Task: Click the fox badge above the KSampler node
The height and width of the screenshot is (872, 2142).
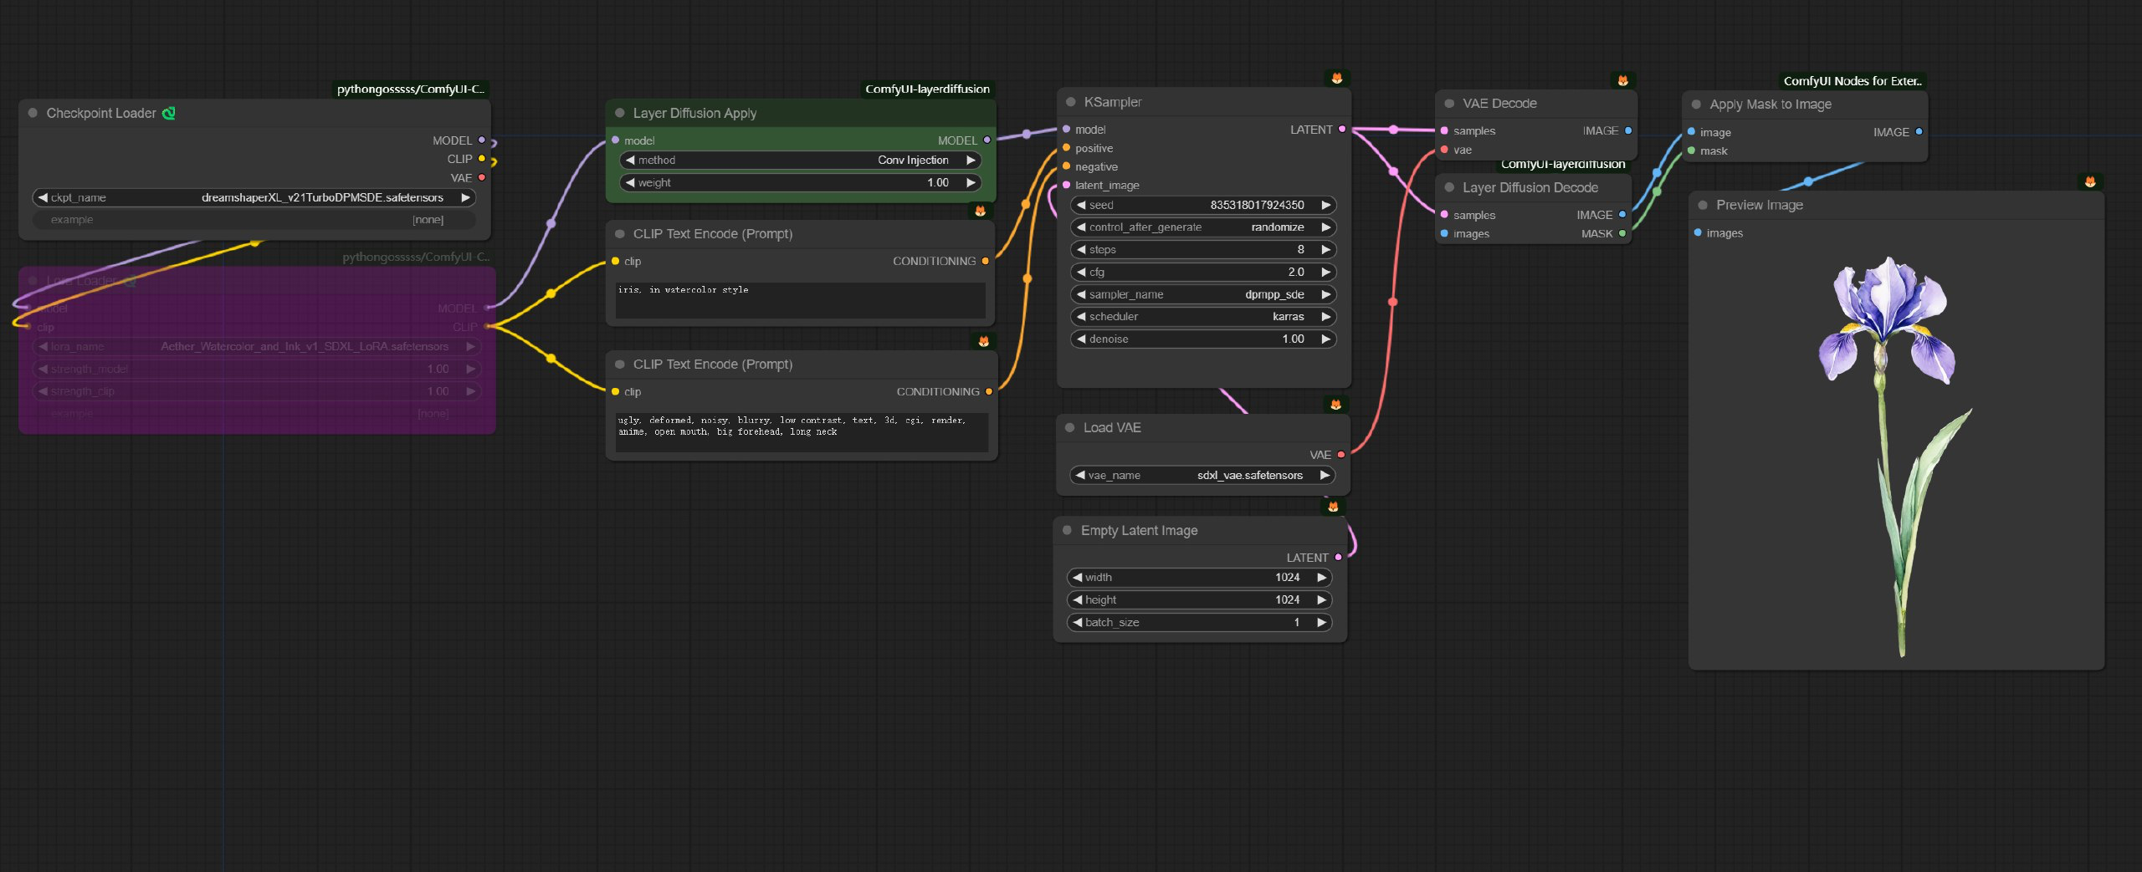Action: [1337, 79]
